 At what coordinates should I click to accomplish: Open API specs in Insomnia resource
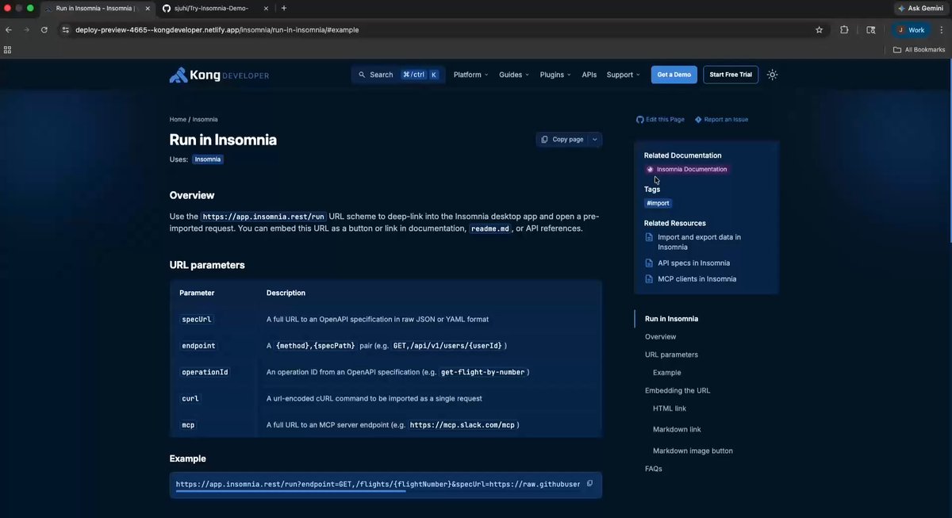pos(693,263)
